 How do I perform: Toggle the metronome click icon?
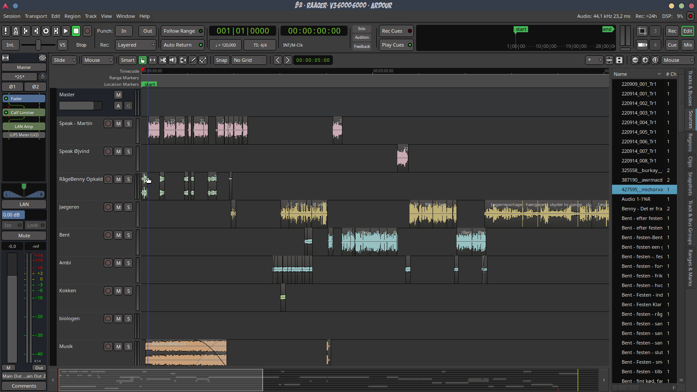pyautogui.click(x=16, y=31)
